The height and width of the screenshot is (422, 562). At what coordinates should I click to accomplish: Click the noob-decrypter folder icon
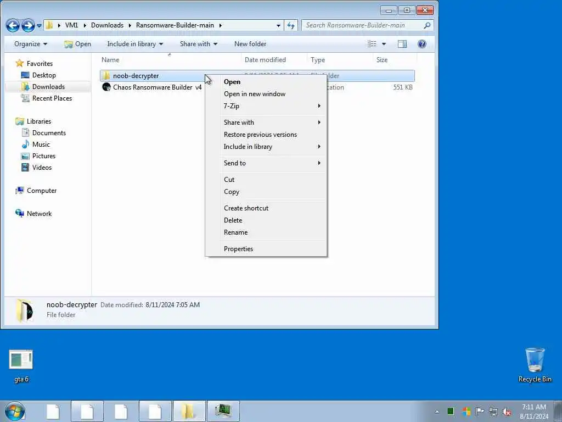[106, 76]
